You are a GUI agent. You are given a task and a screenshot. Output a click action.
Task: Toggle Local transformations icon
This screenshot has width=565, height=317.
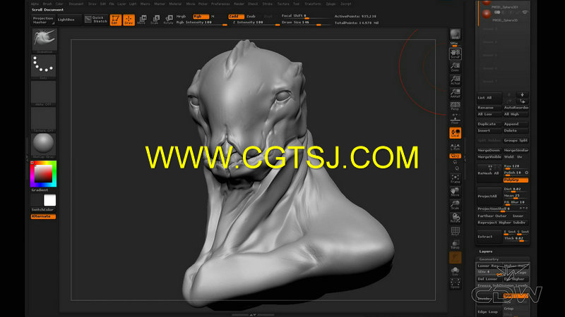click(x=455, y=133)
